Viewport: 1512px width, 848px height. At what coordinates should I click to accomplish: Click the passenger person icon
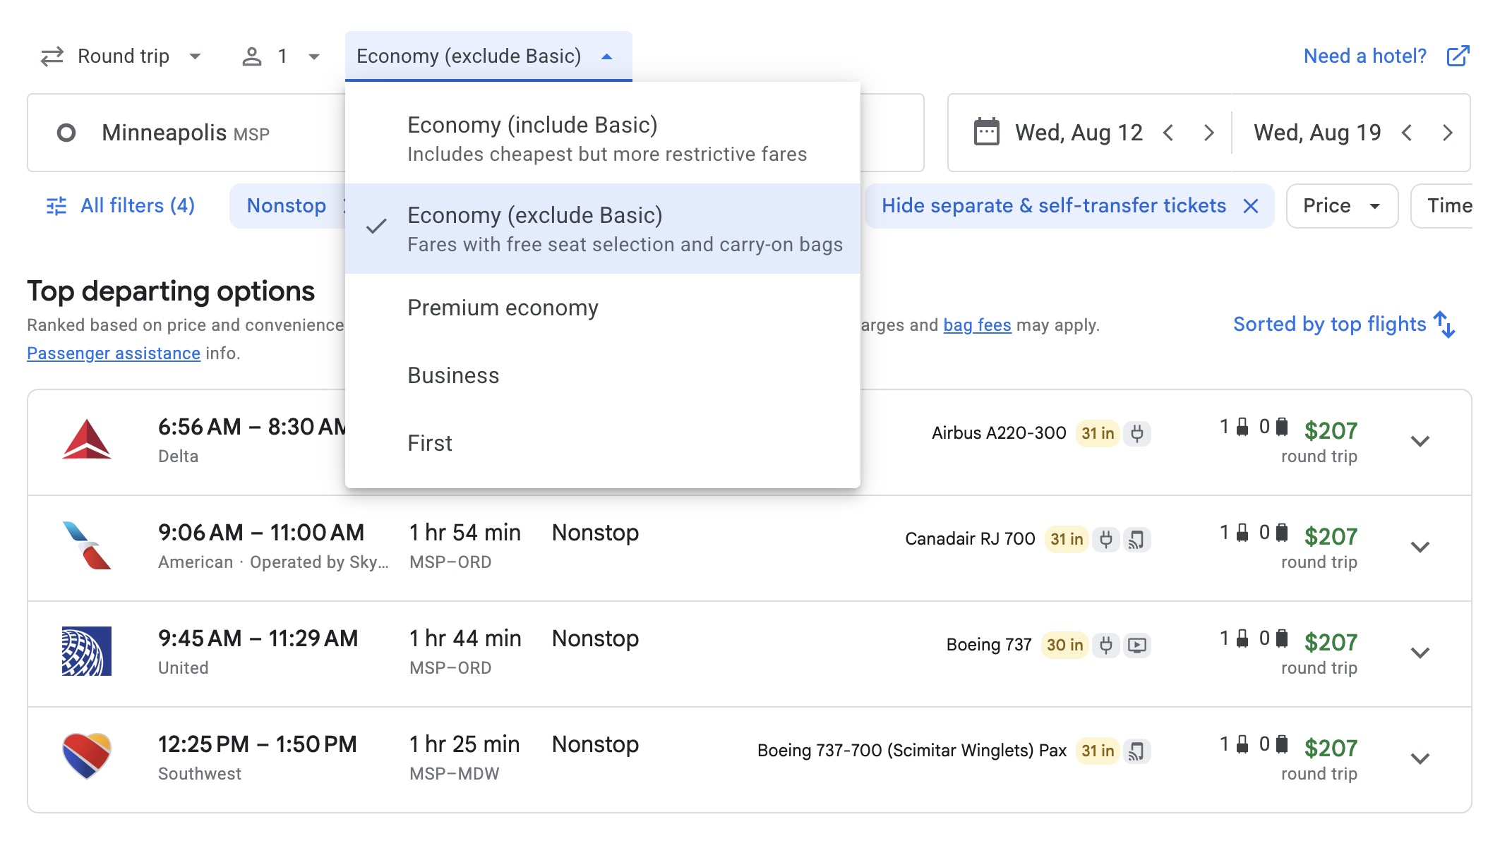(x=252, y=56)
